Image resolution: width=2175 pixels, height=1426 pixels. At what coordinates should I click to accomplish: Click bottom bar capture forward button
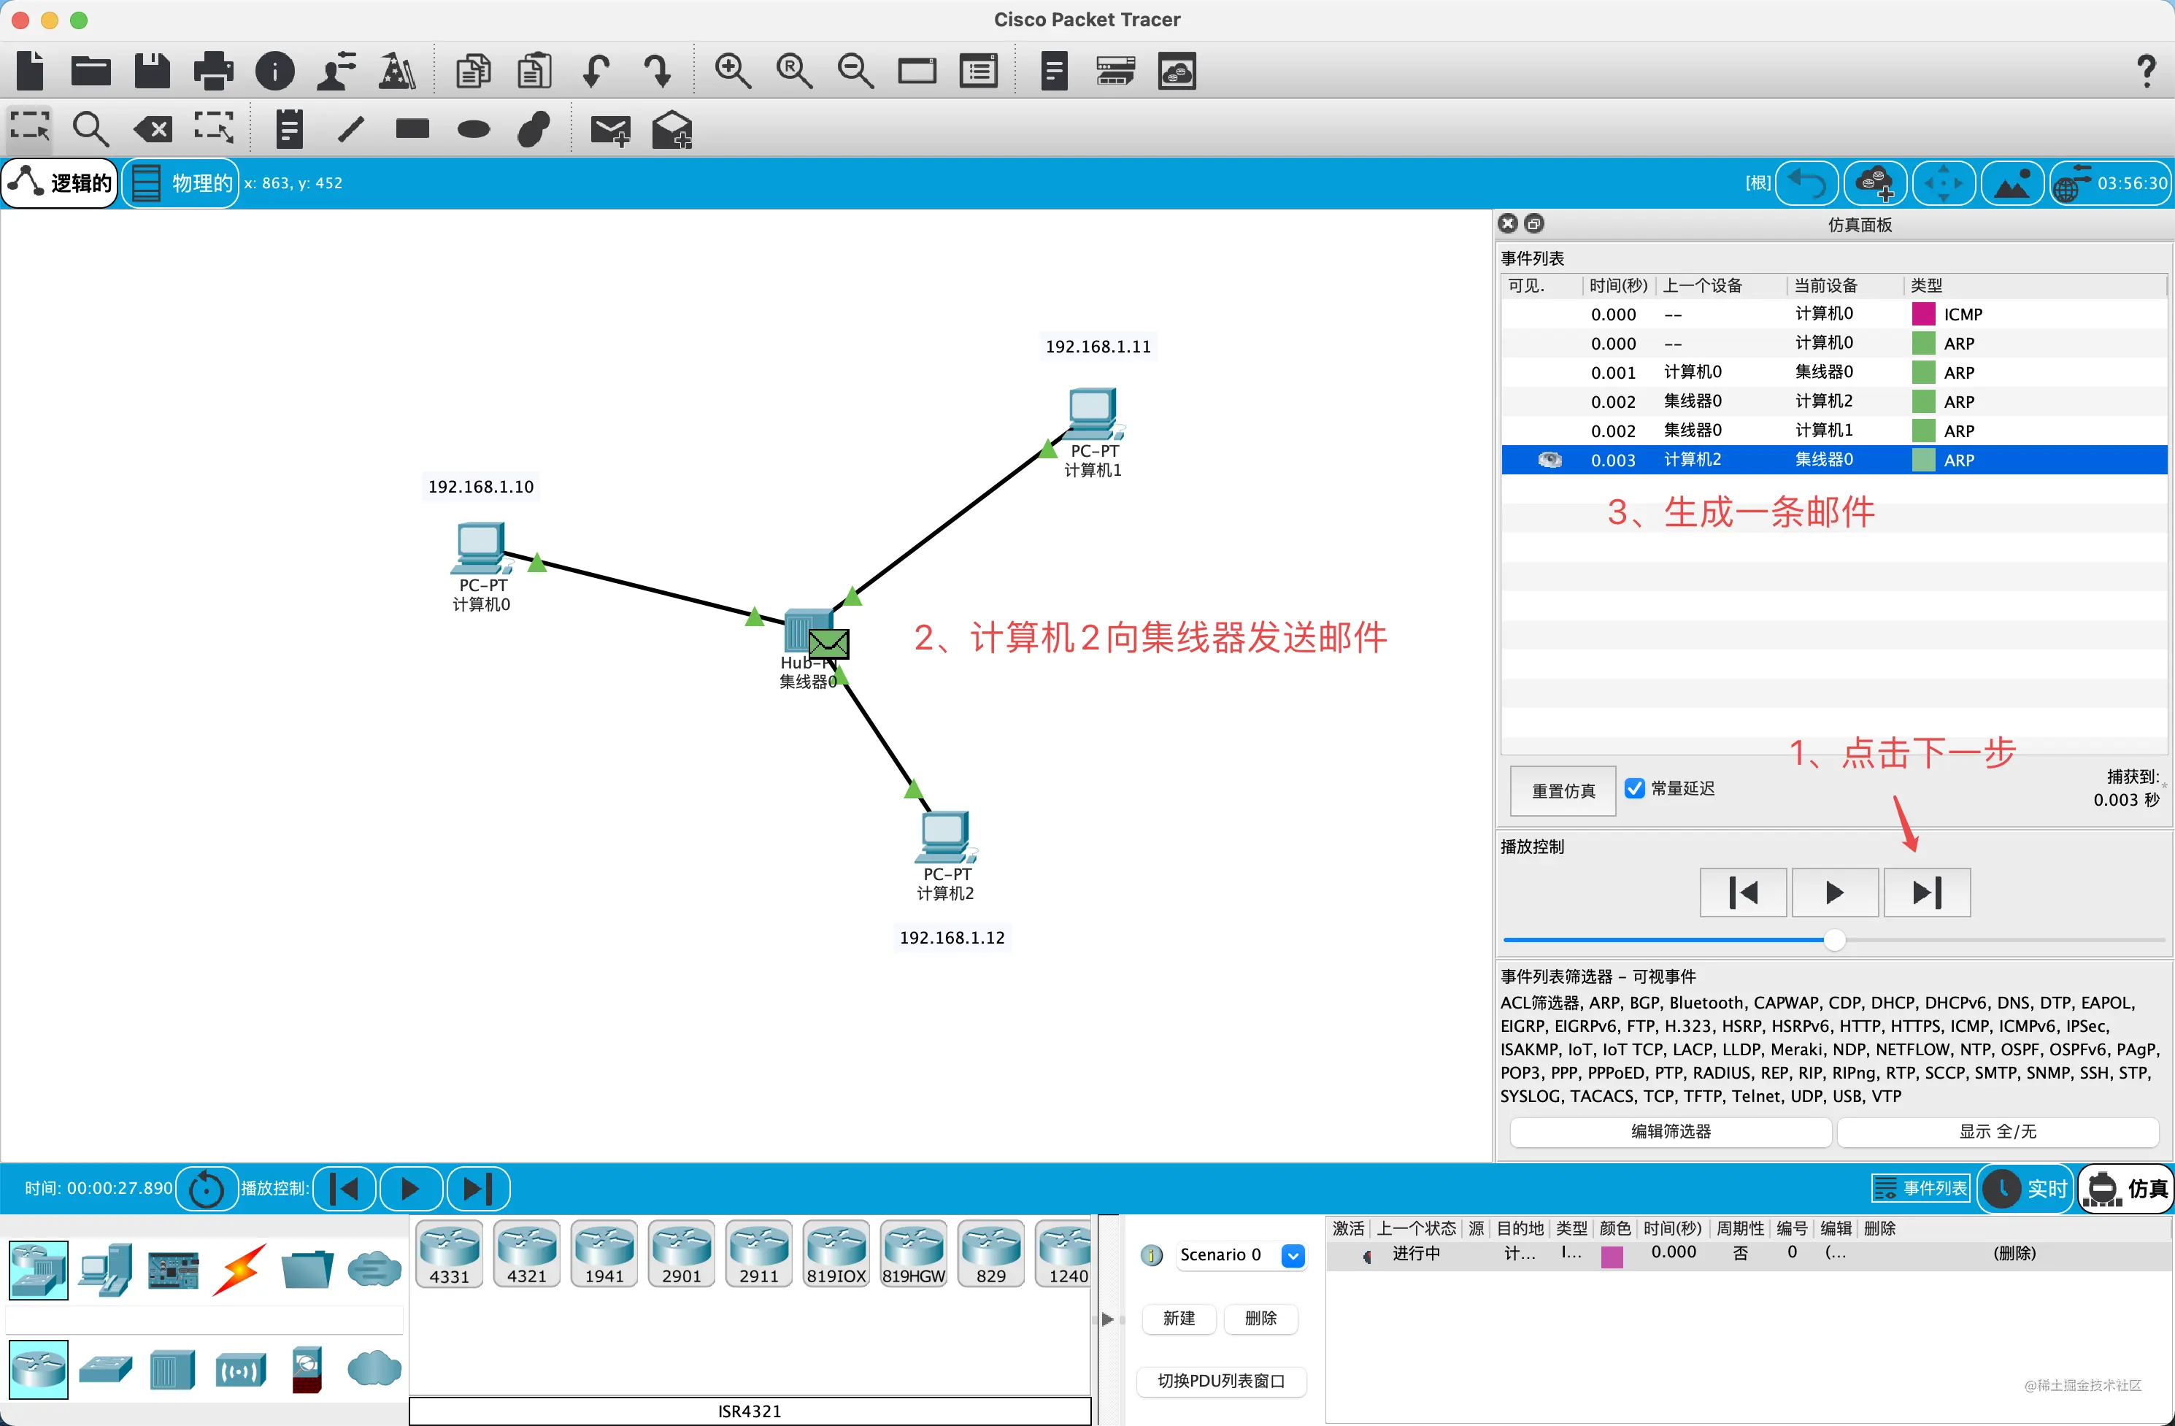(x=477, y=1189)
